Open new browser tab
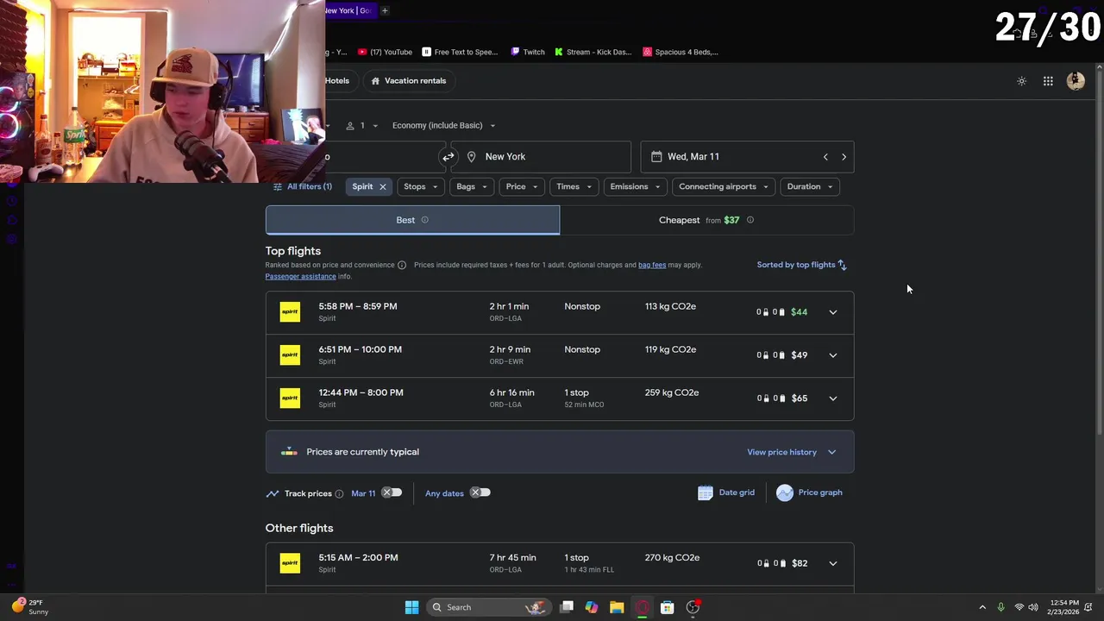The width and height of the screenshot is (1104, 621). (x=385, y=10)
